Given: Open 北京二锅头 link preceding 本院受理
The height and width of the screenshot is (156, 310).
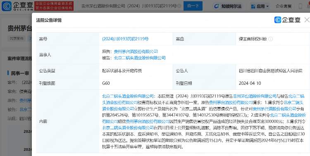Looking at the screenshot, I should (x=128, y=96).
